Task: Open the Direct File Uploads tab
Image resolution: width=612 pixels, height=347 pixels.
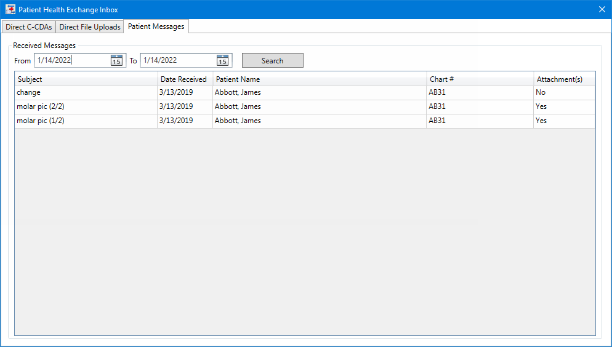Action: [x=89, y=27]
